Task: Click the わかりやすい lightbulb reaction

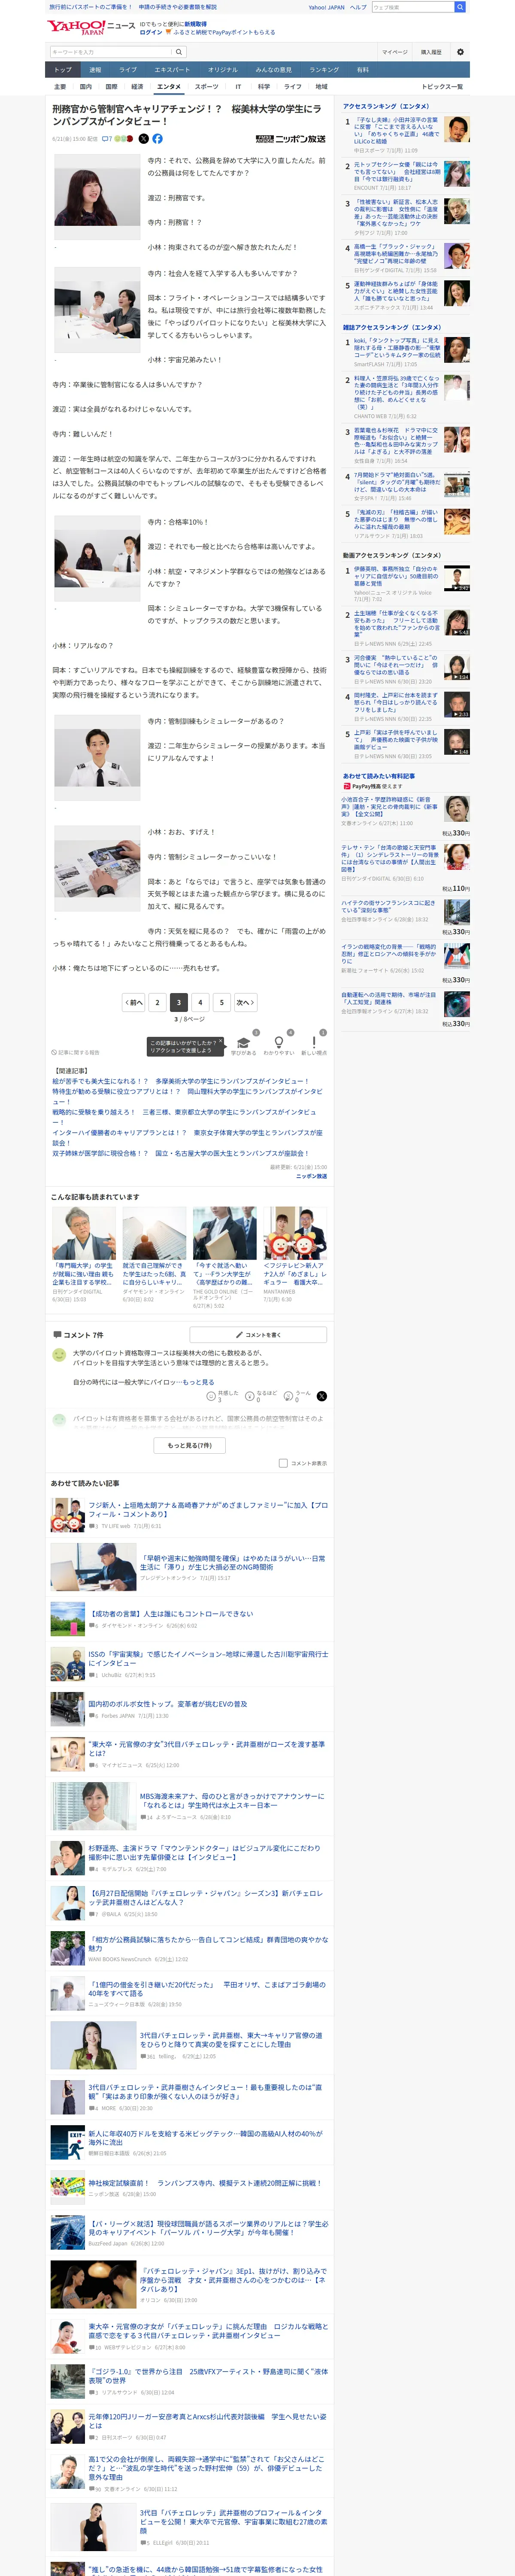Action: (279, 1043)
